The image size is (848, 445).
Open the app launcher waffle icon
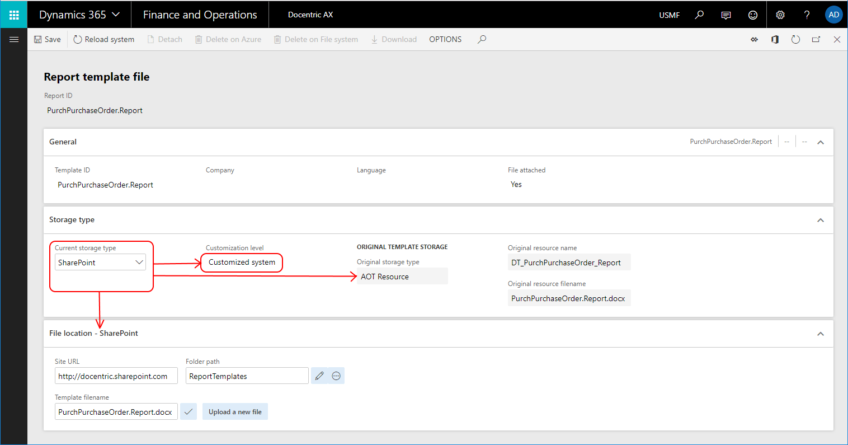pyautogui.click(x=14, y=15)
